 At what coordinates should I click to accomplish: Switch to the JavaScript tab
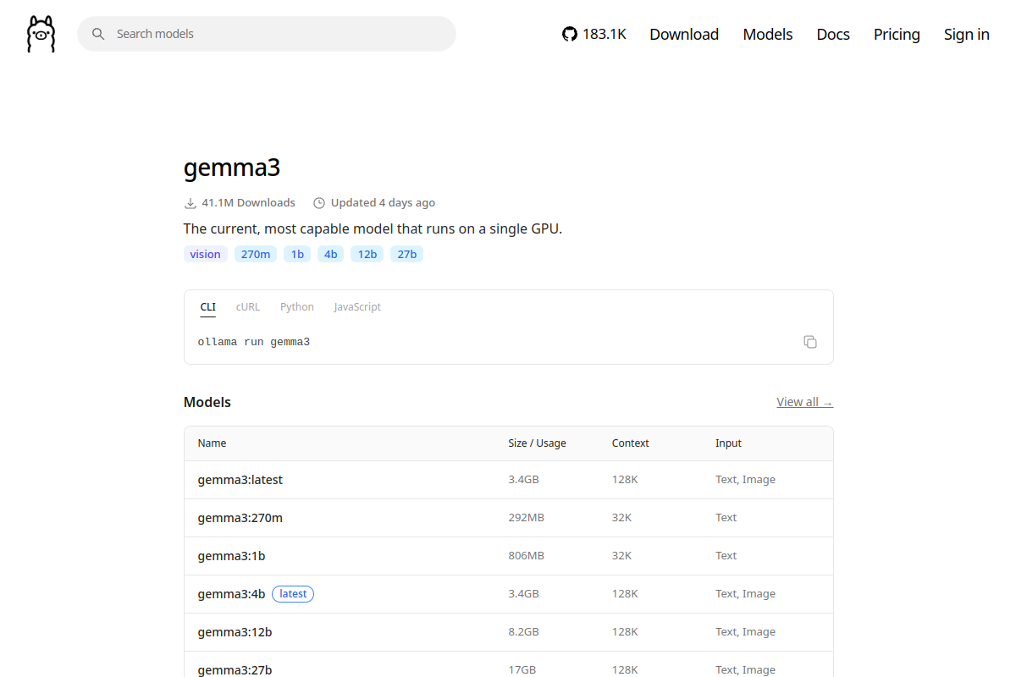tap(357, 307)
